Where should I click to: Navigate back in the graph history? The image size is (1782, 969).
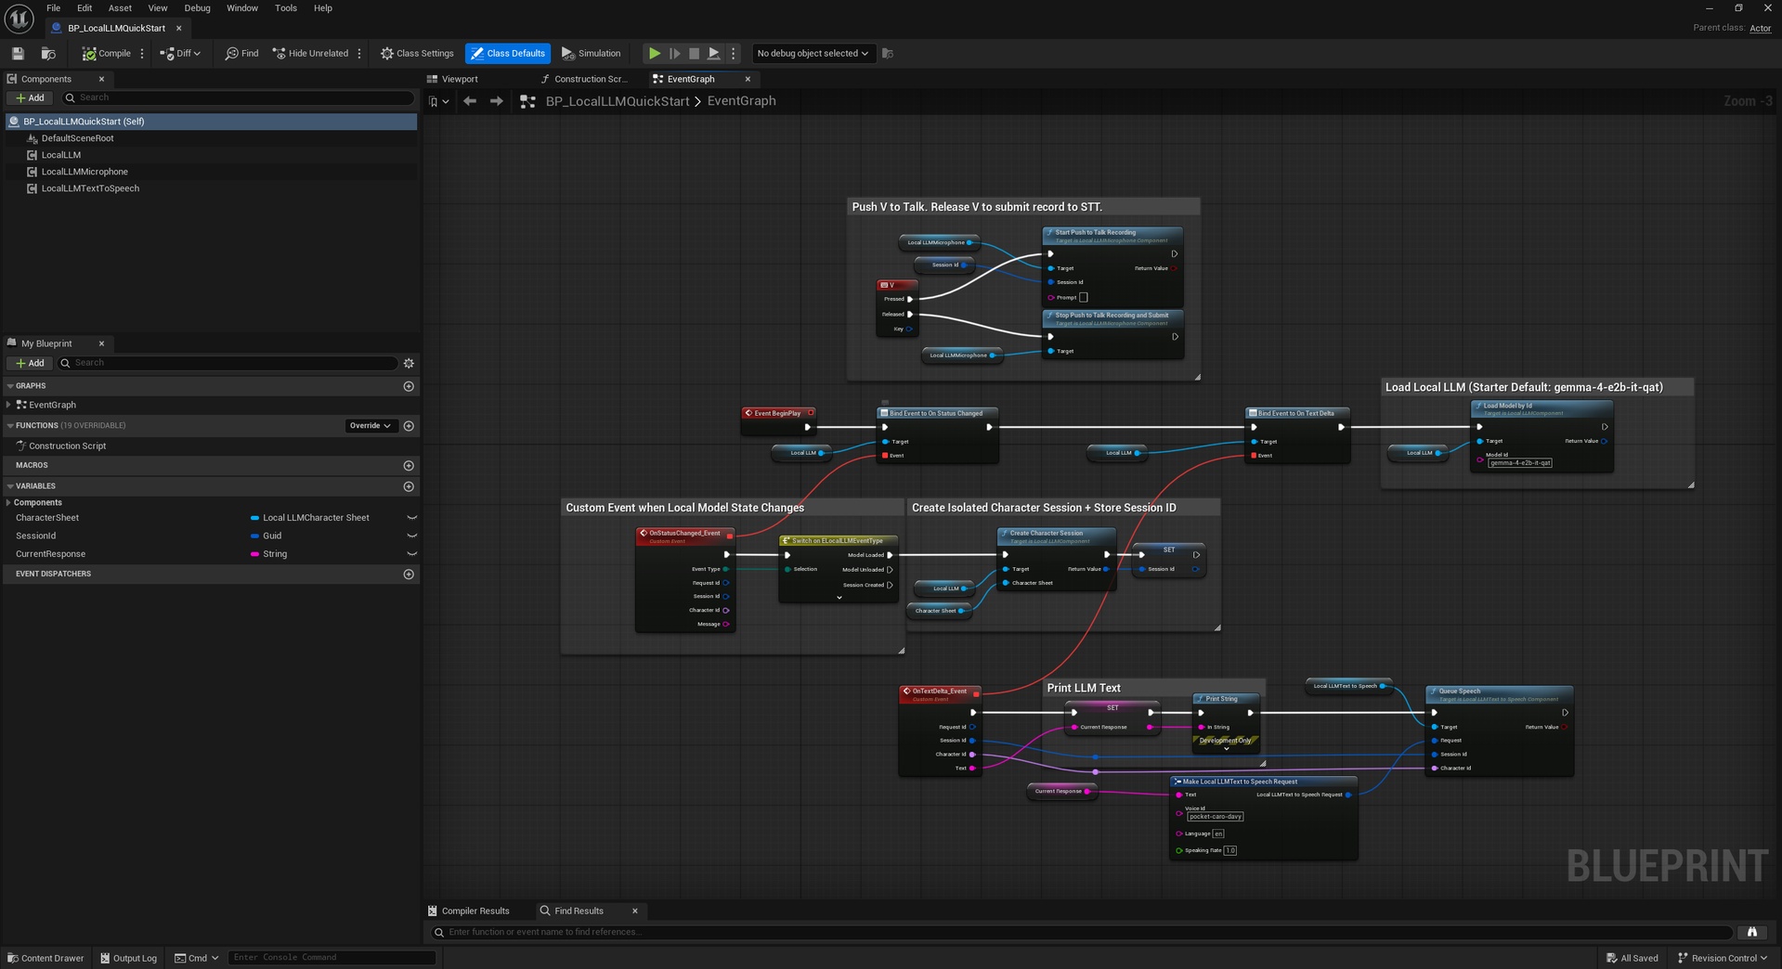click(470, 101)
